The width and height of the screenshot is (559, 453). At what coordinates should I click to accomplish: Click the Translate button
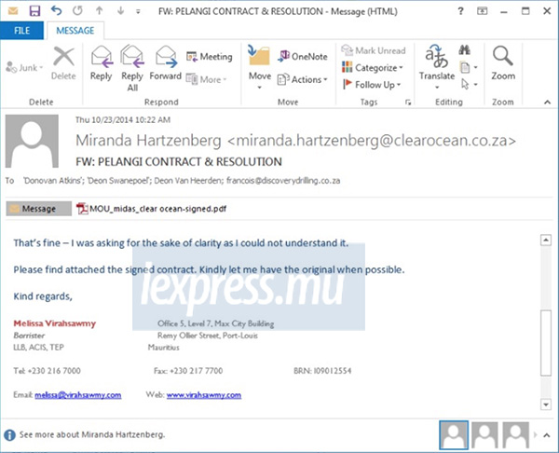tap(437, 67)
